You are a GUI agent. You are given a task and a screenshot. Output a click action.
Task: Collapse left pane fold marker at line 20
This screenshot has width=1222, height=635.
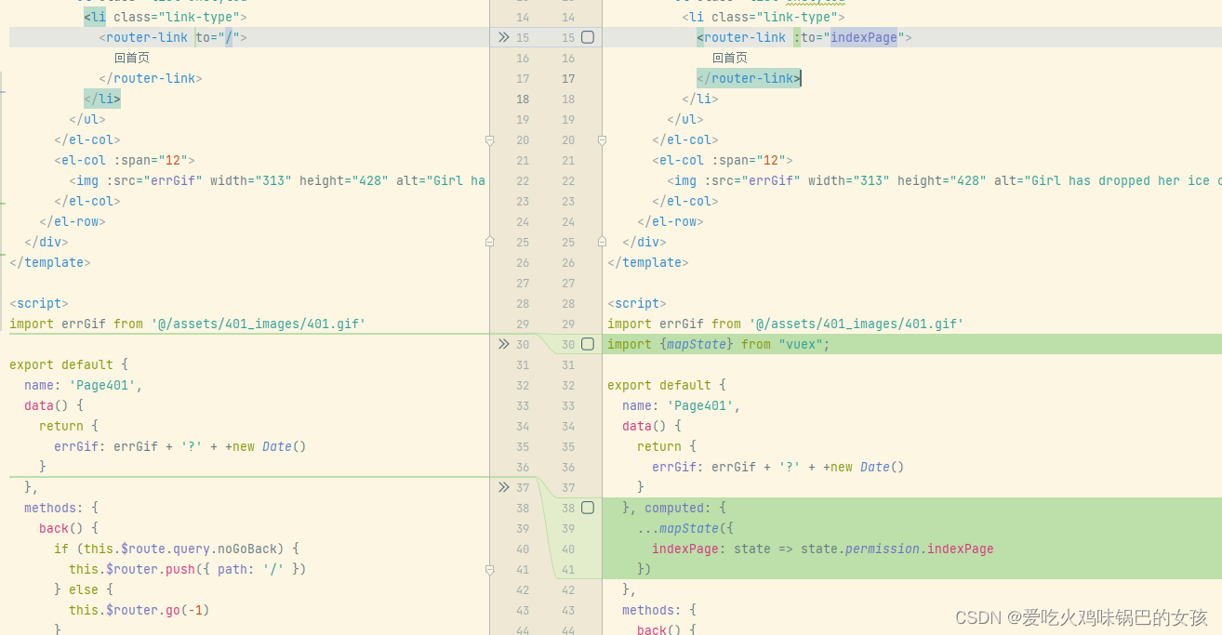(x=489, y=140)
